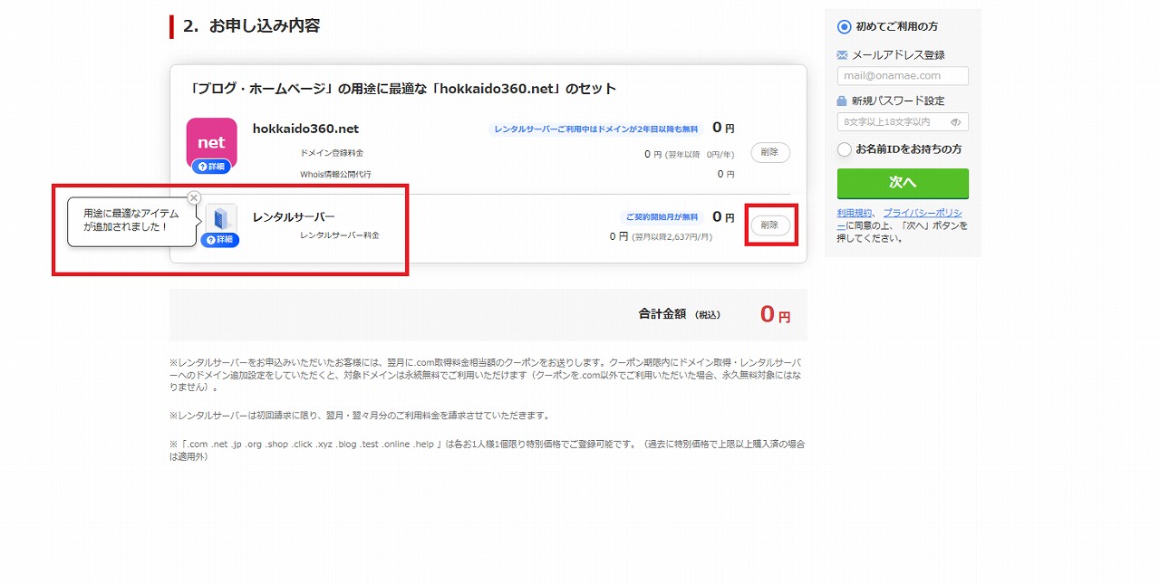Viewport: 1160px width, 584px height.
Task: Click the ご契約開始月が無料 badge
Action: [x=662, y=217]
